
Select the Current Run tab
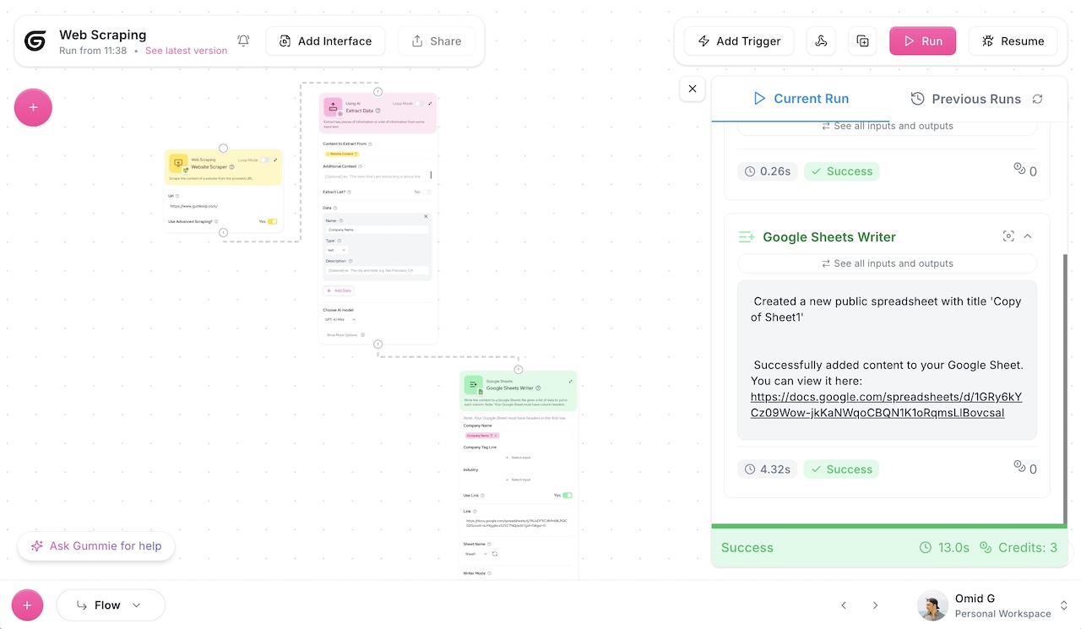801,99
